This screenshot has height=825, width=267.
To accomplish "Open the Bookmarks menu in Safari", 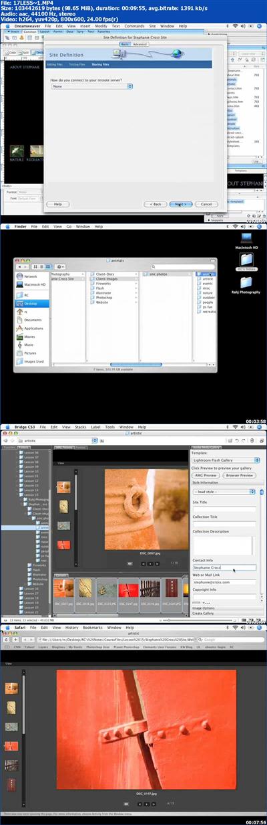I will pos(93,628).
